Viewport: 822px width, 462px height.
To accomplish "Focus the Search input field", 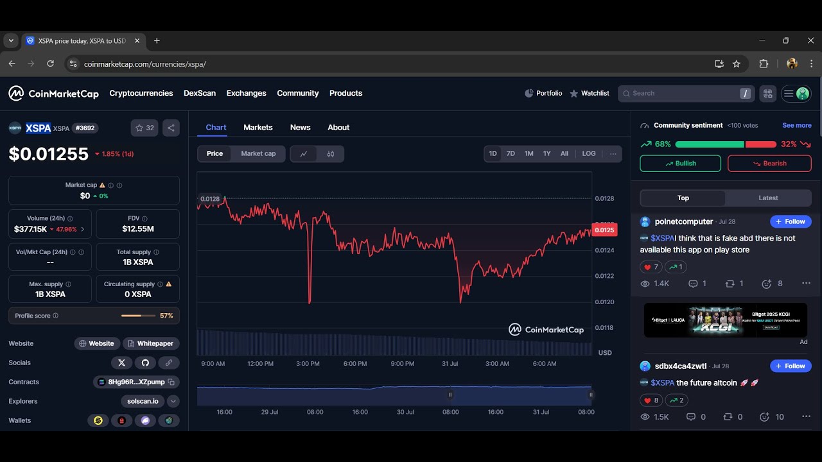I will pyautogui.click(x=686, y=94).
